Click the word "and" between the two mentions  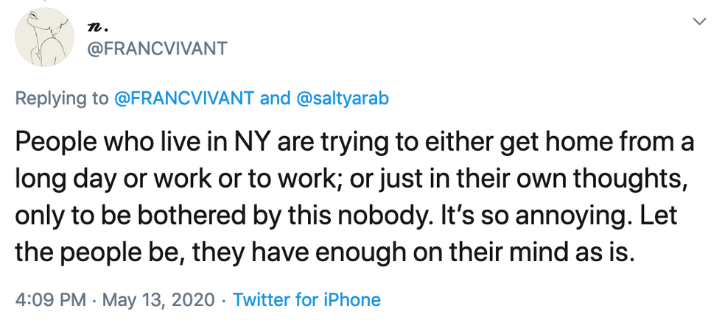tap(276, 99)
